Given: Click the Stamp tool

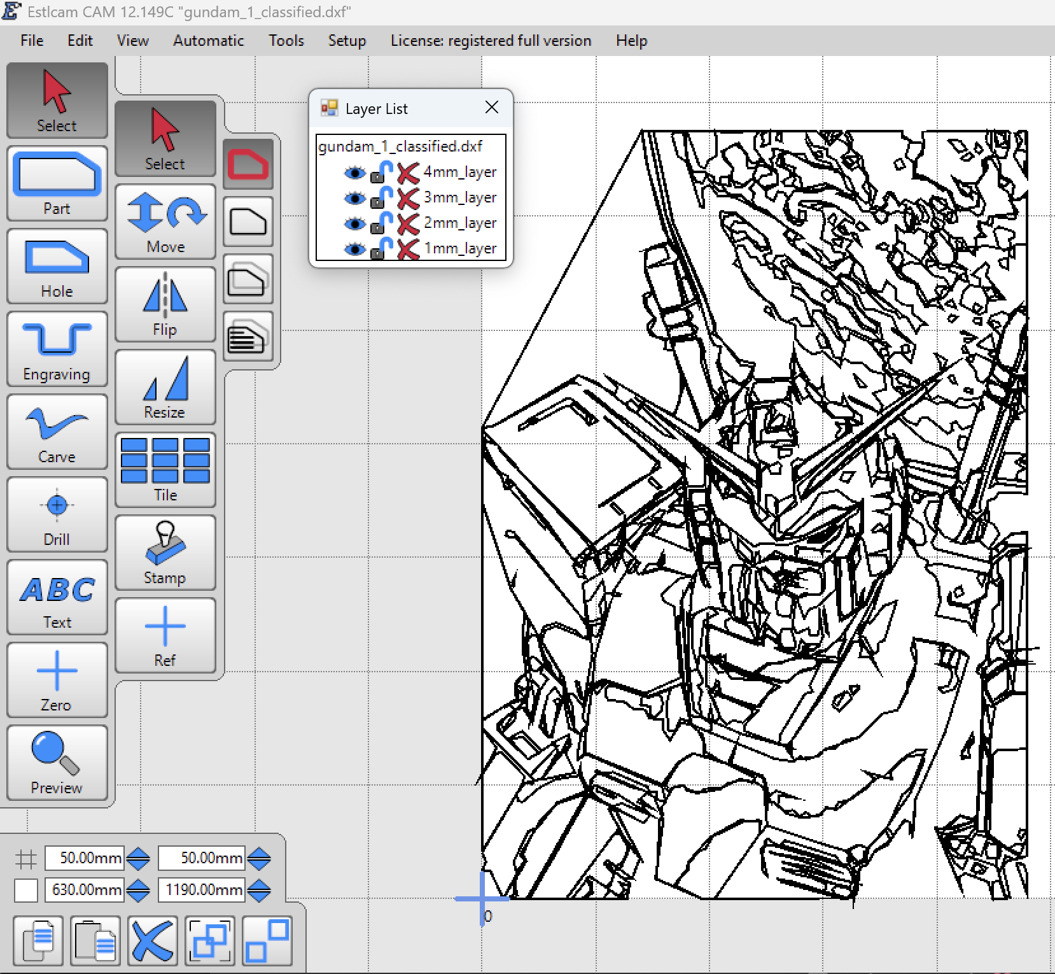Looking at the screenshot, I should (x=165, y=553).
